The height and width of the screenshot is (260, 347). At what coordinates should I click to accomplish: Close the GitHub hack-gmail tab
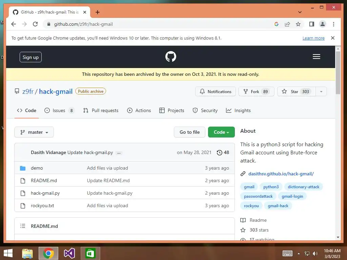pyautogui.click(x=84, y=12)
